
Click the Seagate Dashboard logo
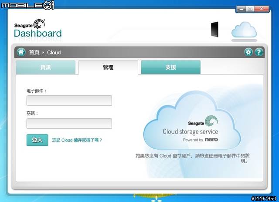click(x=38, y=28)
